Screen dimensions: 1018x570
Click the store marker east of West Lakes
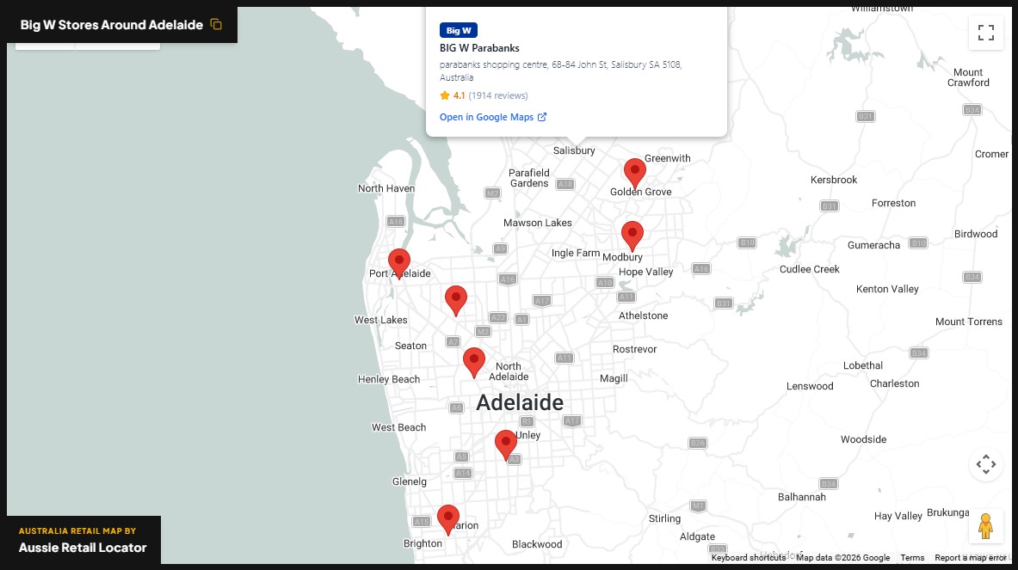[x=456, y=301]
